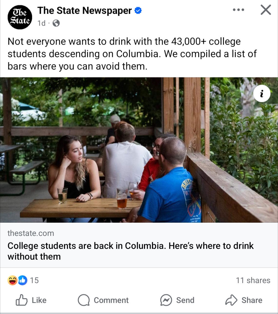
Task: Close the post with the X
Action: click(x=266, y=10)
